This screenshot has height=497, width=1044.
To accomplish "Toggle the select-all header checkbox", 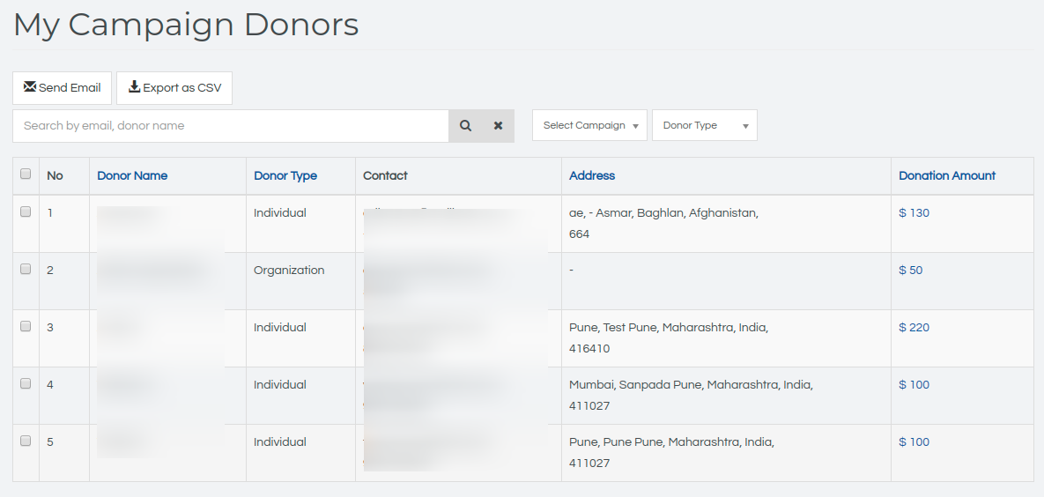I will click(x=26, y=174).
